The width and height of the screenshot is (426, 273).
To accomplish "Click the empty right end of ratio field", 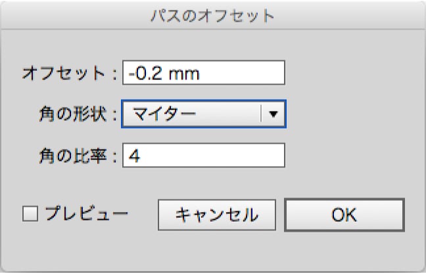I will point(263,156).
